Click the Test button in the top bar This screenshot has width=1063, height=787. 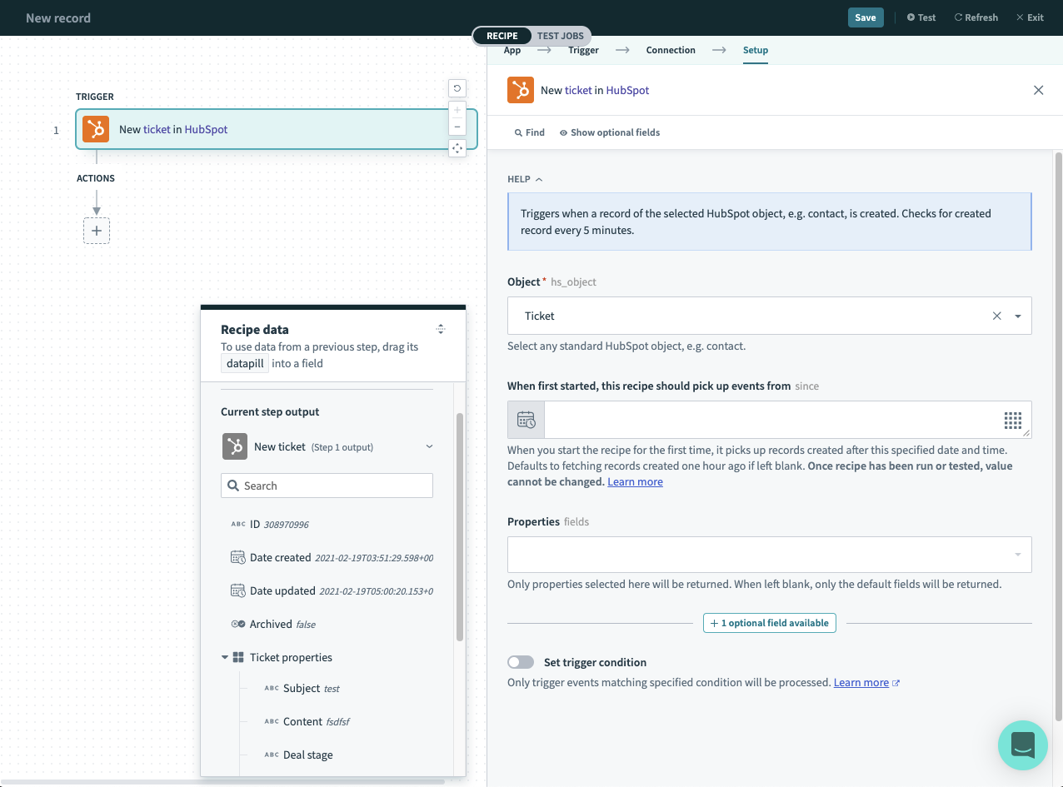pos(921,17)
